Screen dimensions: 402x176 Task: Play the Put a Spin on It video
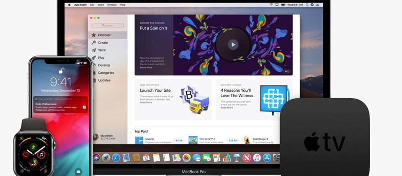tap(233, 45)
